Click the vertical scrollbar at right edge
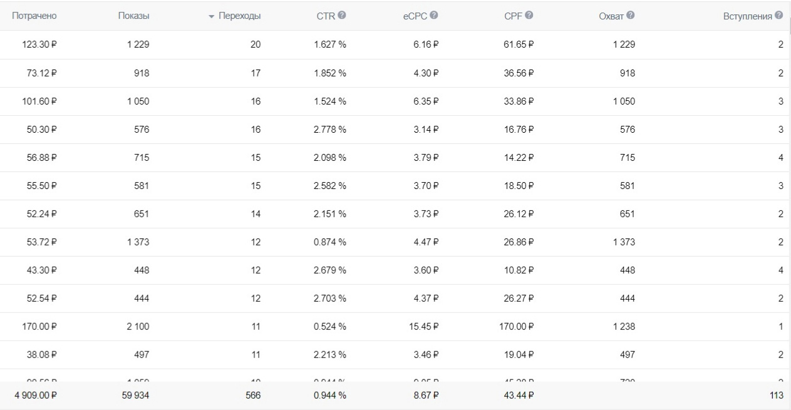791x410 pixels. 790,25
